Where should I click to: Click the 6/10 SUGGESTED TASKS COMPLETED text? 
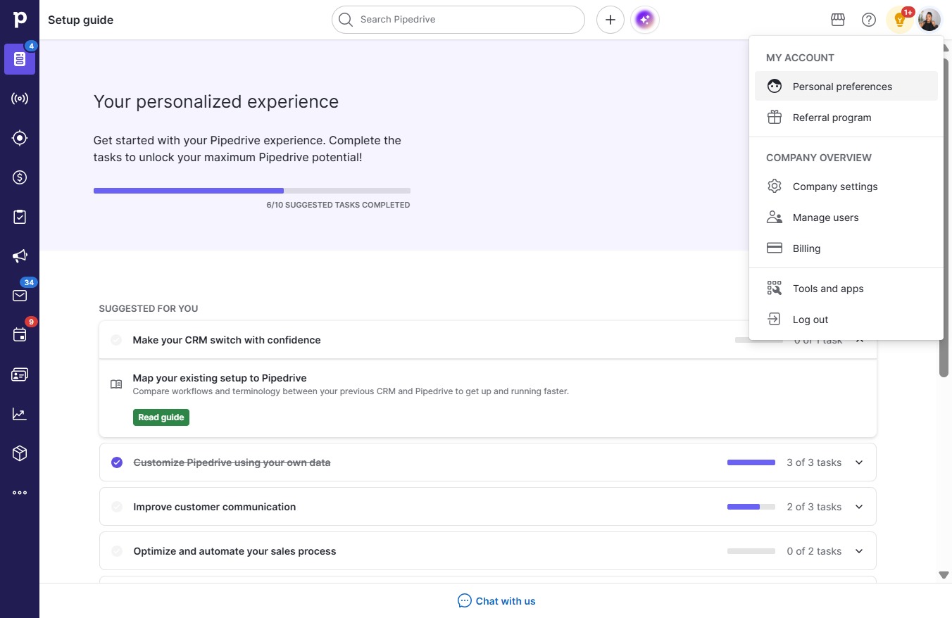pyautogui.click(x=338, y=205)
